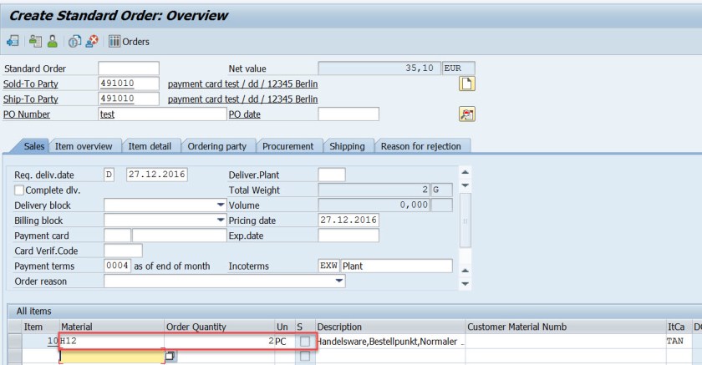Click the icon to the right of PO date
This screenshot has width=702, height=365.
(467, 114)
